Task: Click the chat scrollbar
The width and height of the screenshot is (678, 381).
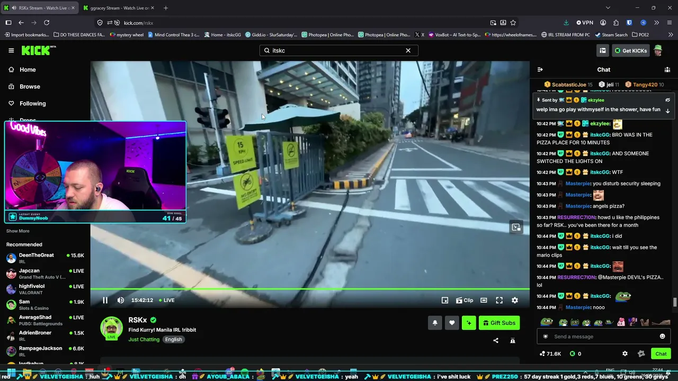Action: [x=674, y=302]
